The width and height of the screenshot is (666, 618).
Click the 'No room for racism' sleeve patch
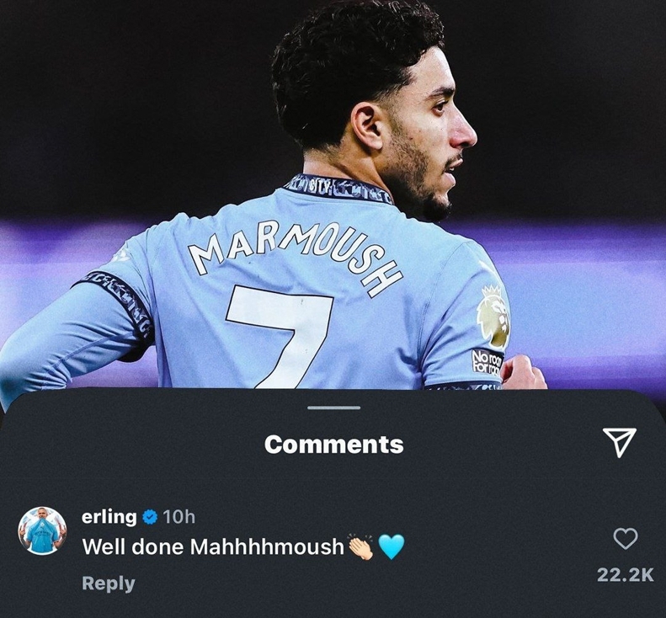coord(488,361)
